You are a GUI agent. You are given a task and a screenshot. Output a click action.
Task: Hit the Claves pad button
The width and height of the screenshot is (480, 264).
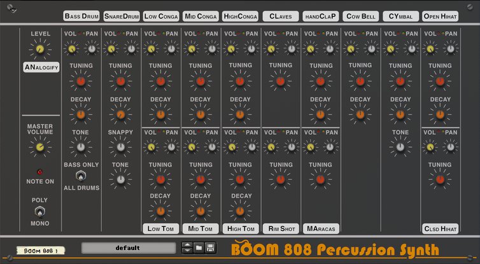281,16
